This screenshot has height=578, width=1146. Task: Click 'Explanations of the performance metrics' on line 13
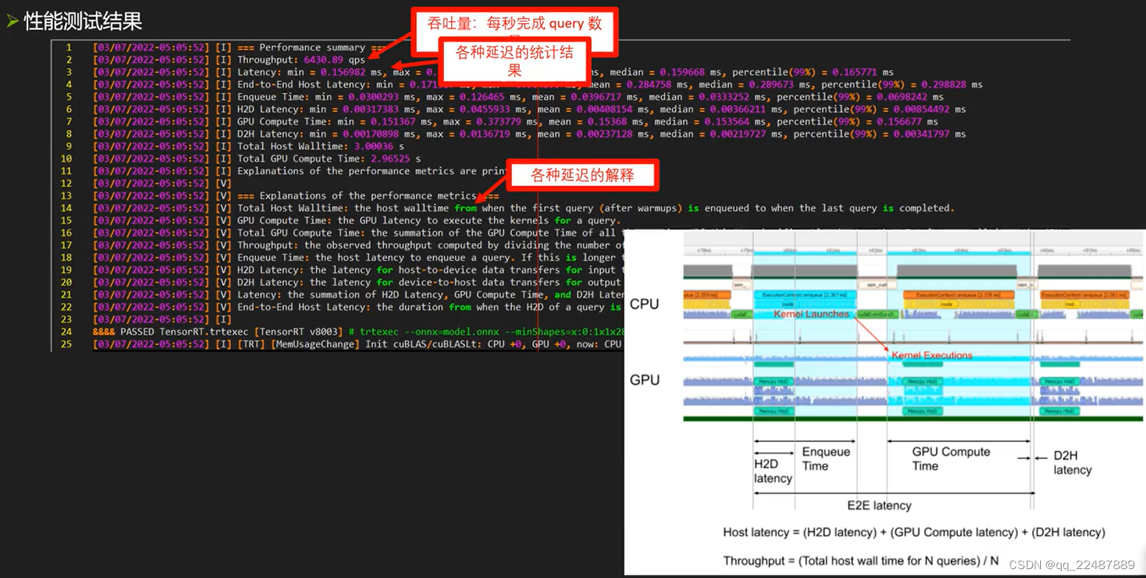click(x=368, y=196)
